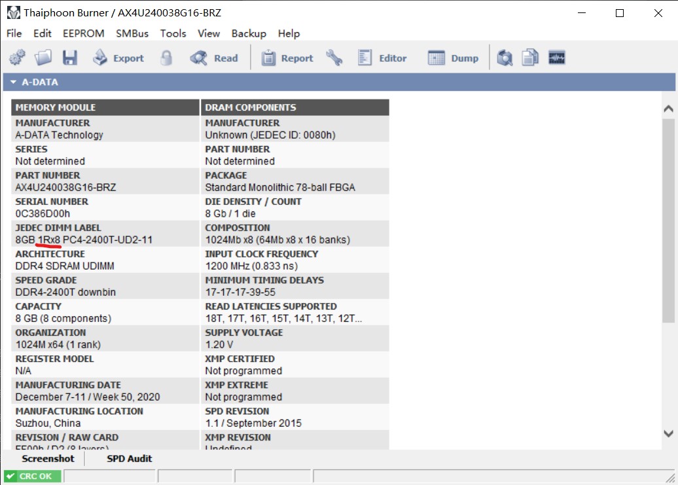Open the Edit menu
The image size is (678, 485).
(43, 33)
